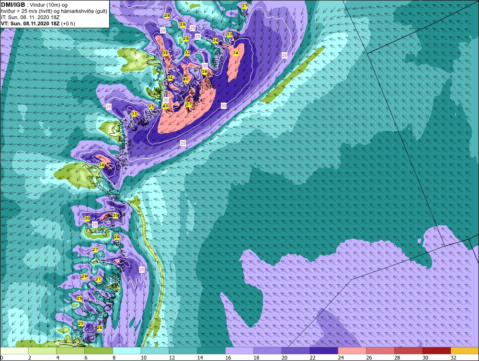Select the 'hviður > 25 m/s (hvítt)' legend line
This screenshot has width=479, height=361.
pyautogui.click(x=54, y=12)
